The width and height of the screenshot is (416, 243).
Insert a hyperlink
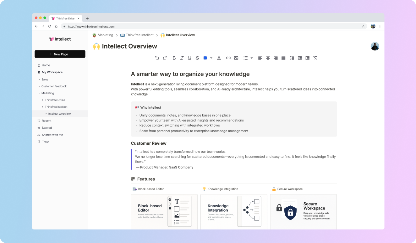click(228, 58)
